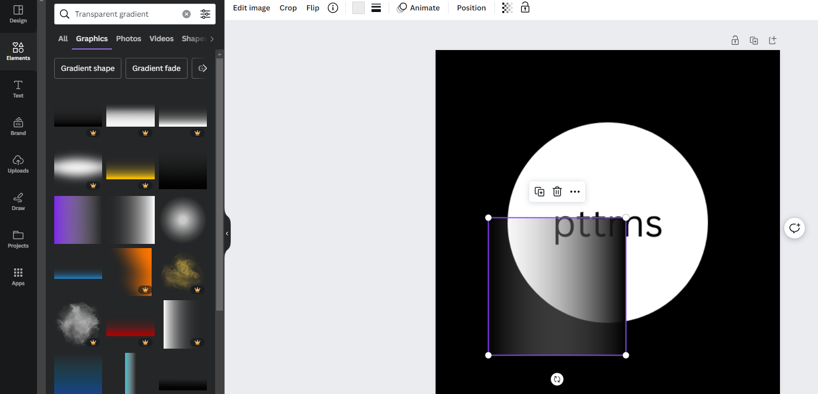The width and height of the screenshot is (818, 394).
Task: Duplicate the selected element in floating toolbar
Action: [540, 192]
